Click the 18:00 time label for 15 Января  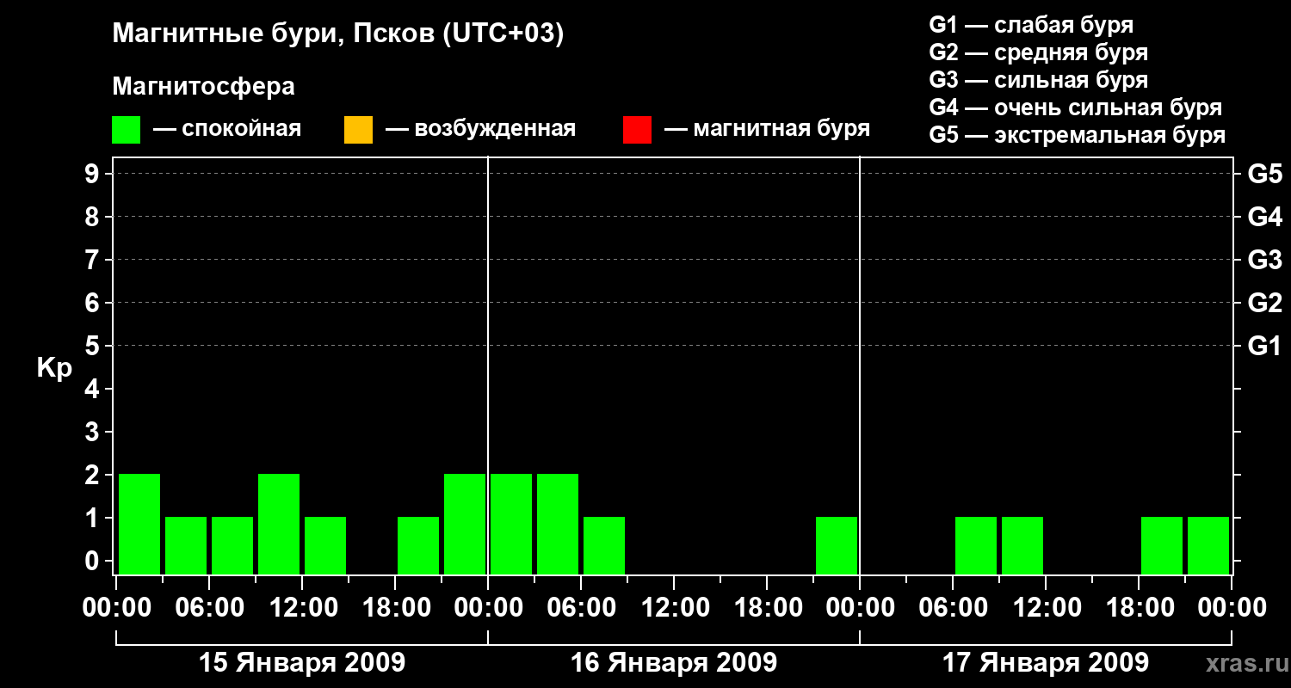pos(395,607)
